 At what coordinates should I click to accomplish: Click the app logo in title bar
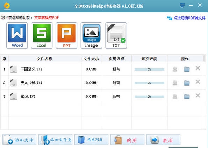pos(7,6)
